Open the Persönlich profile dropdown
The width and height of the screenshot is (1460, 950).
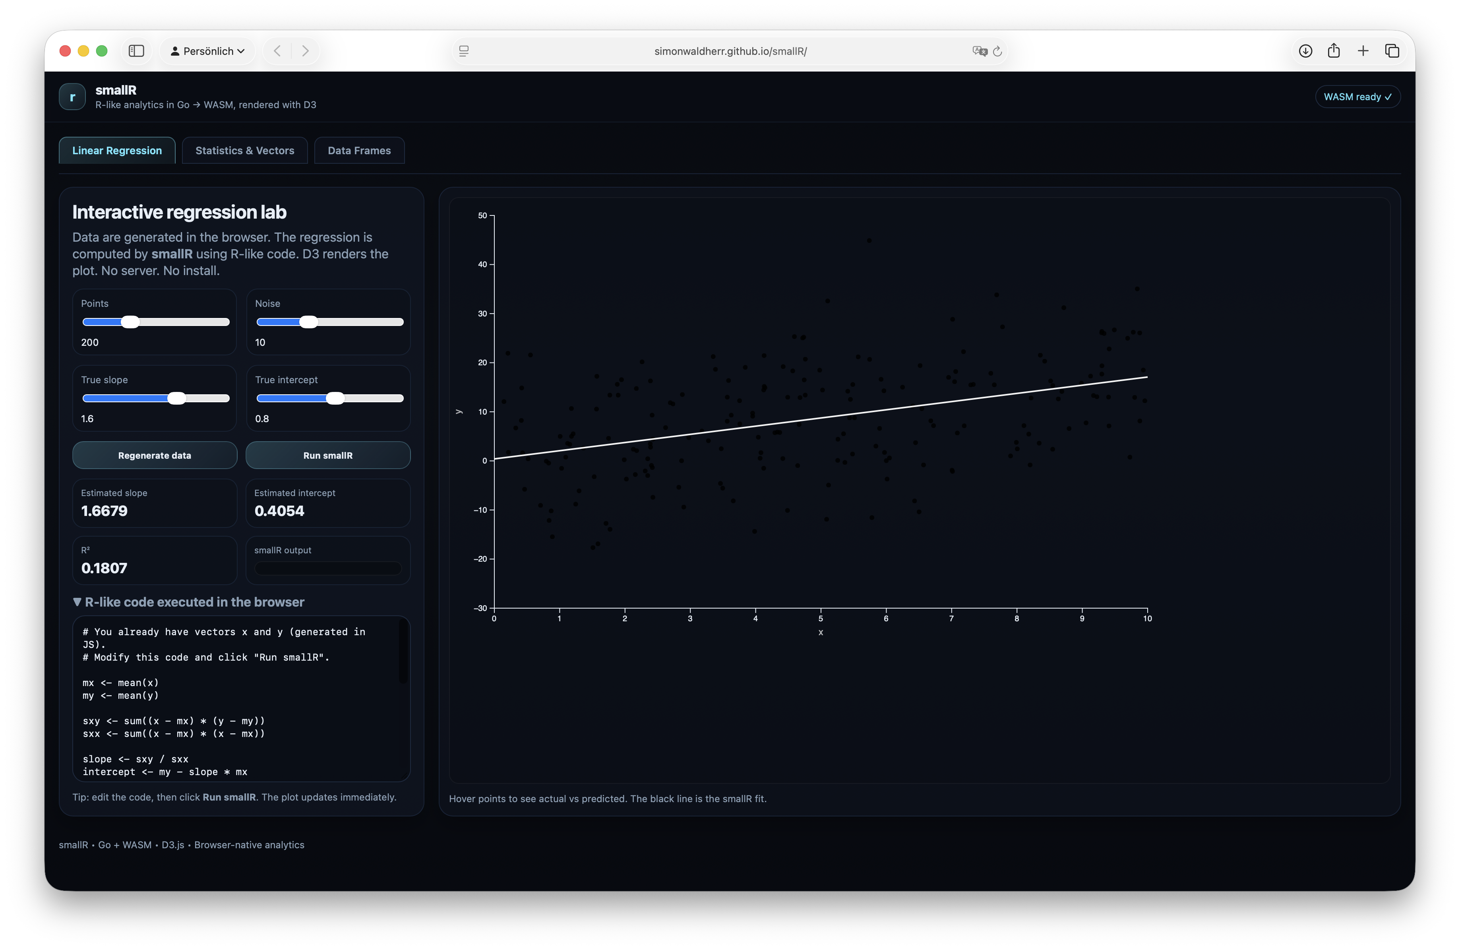click(207, 51)
